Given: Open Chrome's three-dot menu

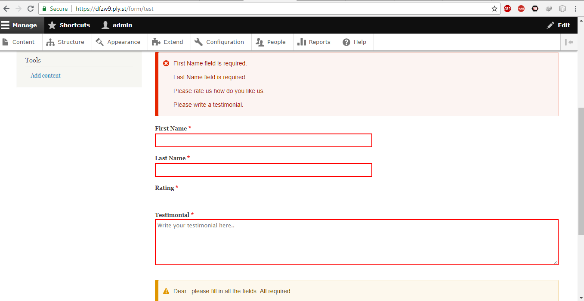Looking at the screenshot, I should (x=576, y=9).
